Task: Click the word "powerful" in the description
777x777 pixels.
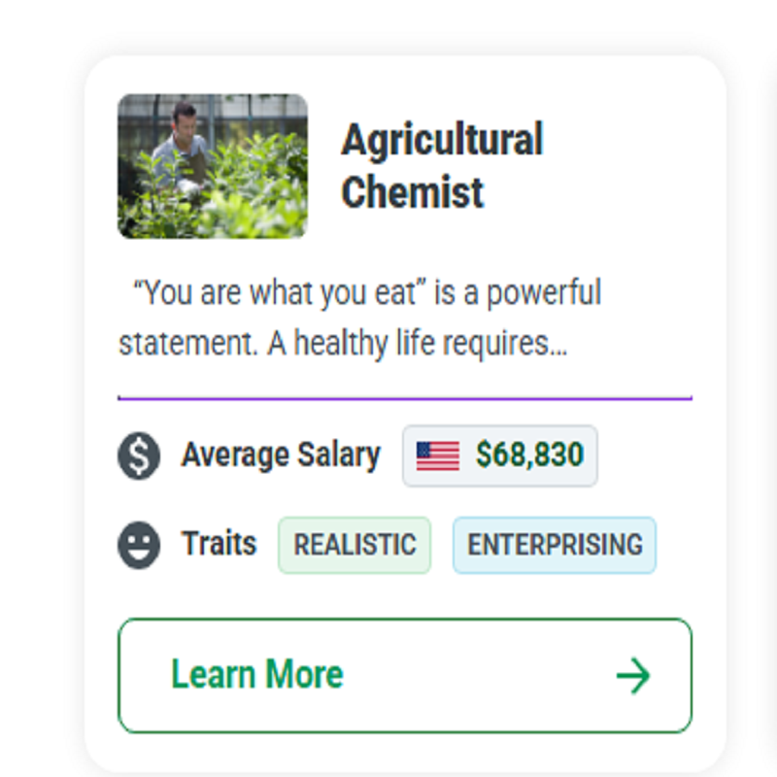Action: [x=544, y=293]
